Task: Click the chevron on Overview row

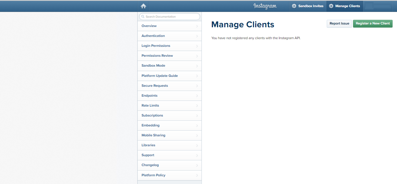Action: [x=197, y=26]
